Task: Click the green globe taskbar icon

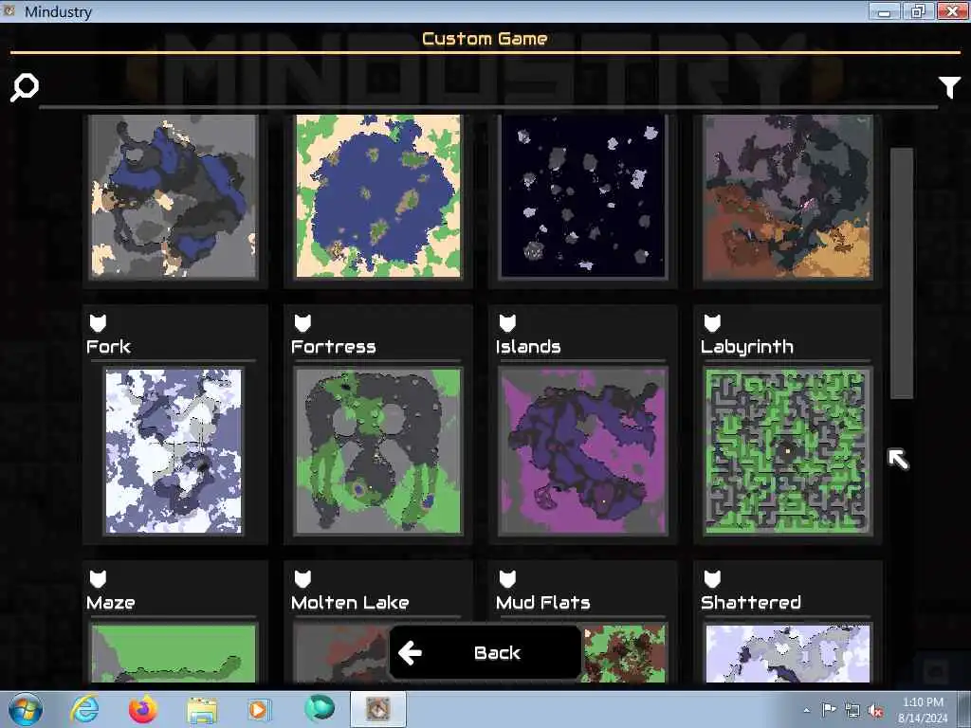Action: (320, 709)
